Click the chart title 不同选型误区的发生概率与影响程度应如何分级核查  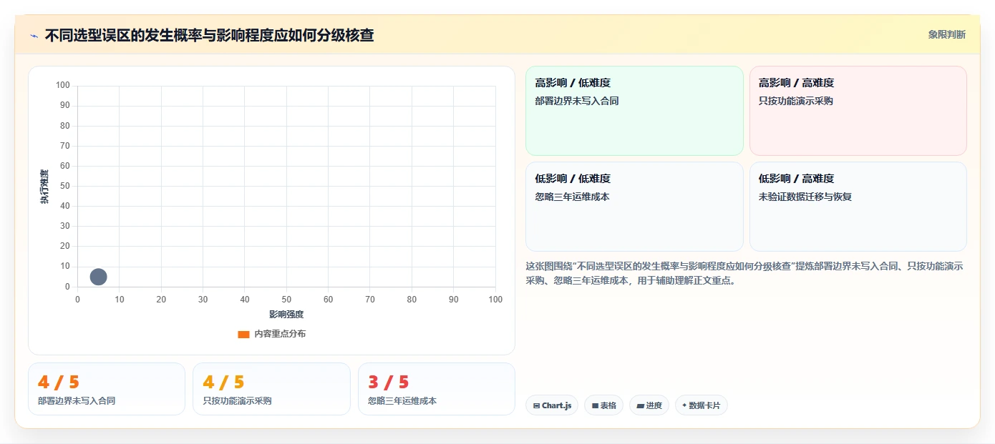tap(209, 35)
